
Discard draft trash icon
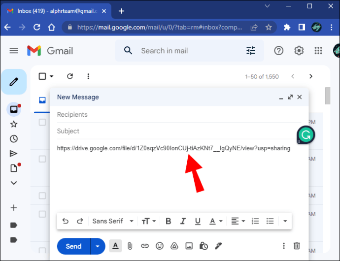(x=297, y=246)
